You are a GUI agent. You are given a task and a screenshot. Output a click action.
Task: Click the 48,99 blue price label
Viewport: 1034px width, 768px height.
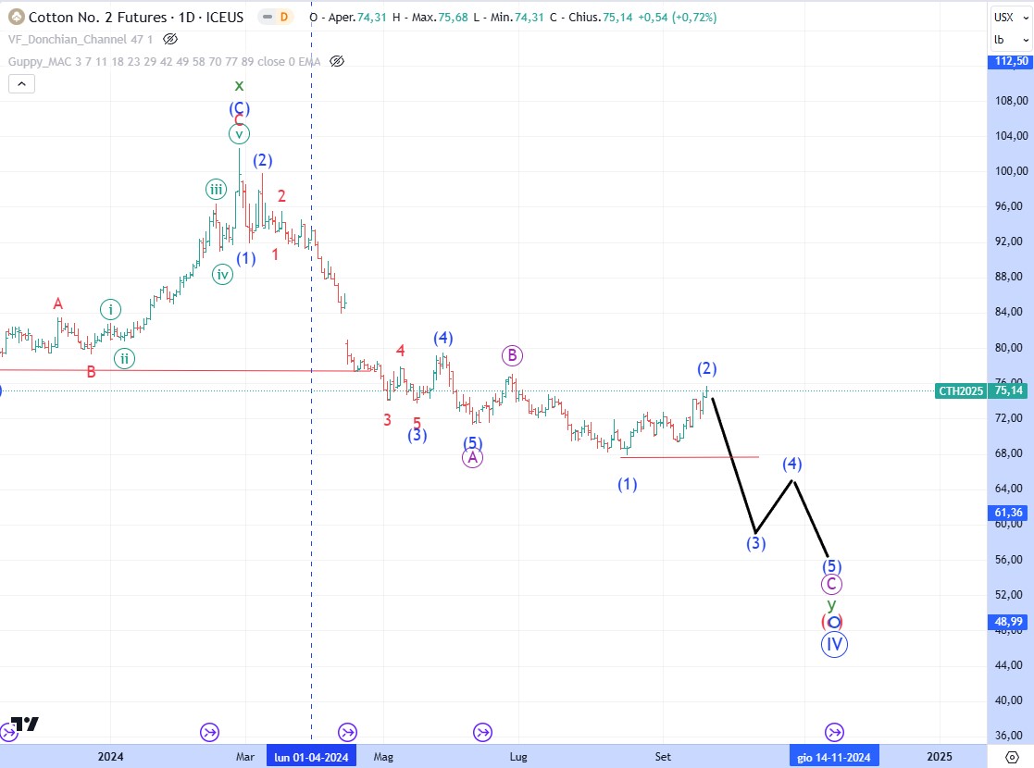click(x=1008, y=622)
